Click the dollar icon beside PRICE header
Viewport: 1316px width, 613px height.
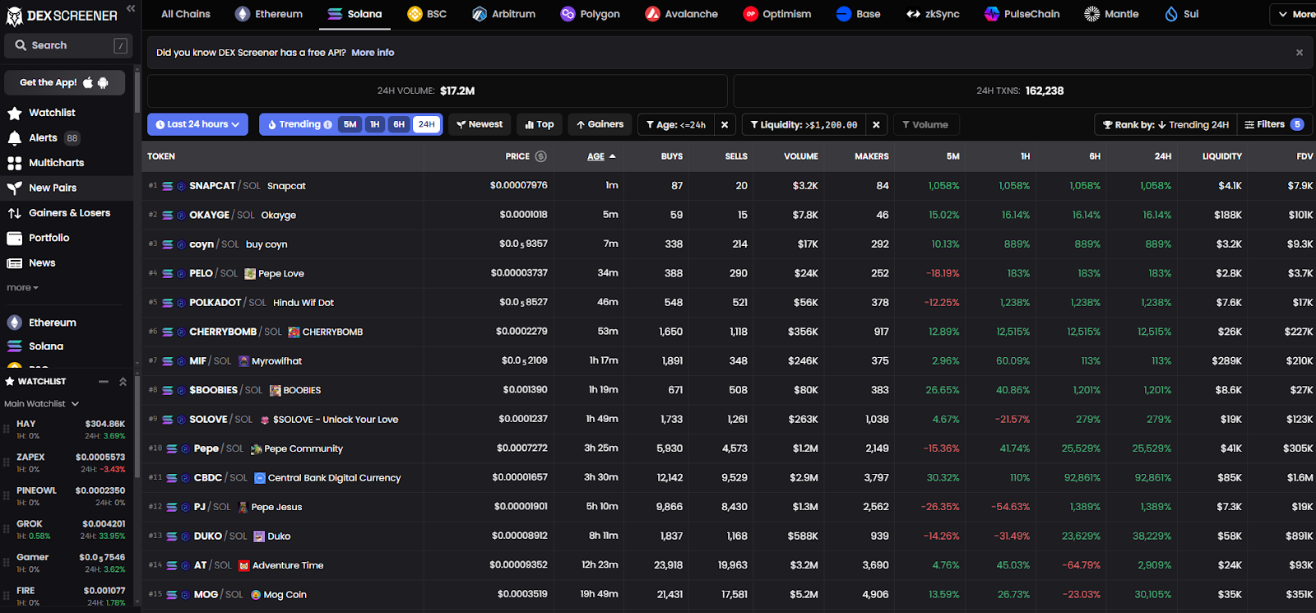coord(540,156)
